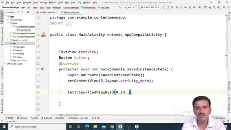
Task: Open the Run tool window at bottom
Action: [96, 118]
